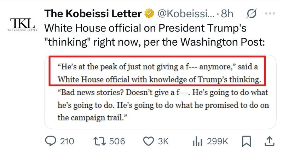Viewport: 283px width, 157px height.
Task: Click the reply speech bubble icon
Action: (x=51, y=141)
